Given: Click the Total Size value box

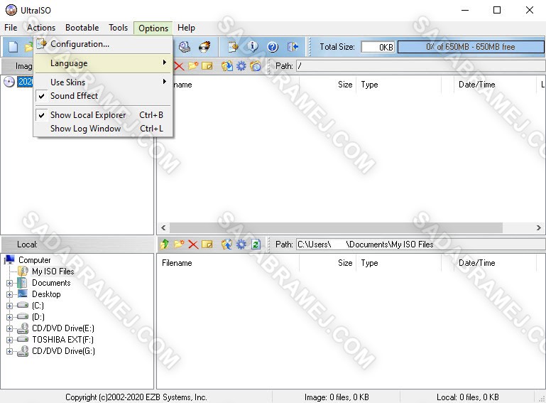Looking at the screenshot, I should click(378, 47).
